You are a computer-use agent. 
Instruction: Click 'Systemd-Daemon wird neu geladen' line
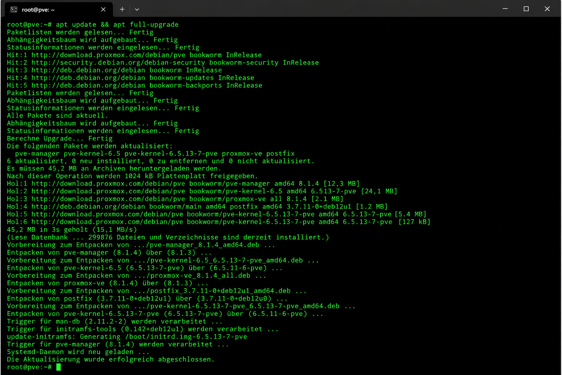coord(78,352)
